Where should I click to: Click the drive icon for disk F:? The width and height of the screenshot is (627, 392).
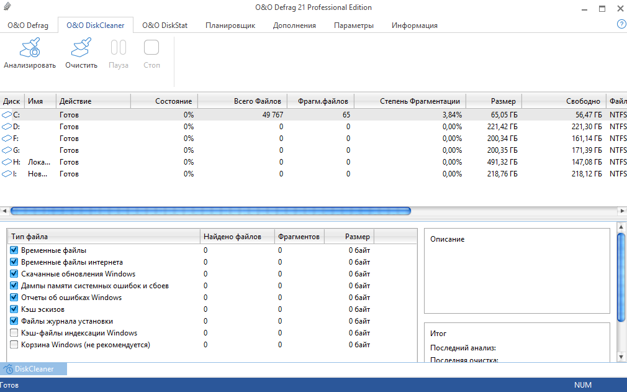point(7,139)
